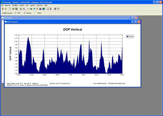Screen dimensions: 163x116
Task: Click the 'DOP Vertical' chart title
Action: 72,29
